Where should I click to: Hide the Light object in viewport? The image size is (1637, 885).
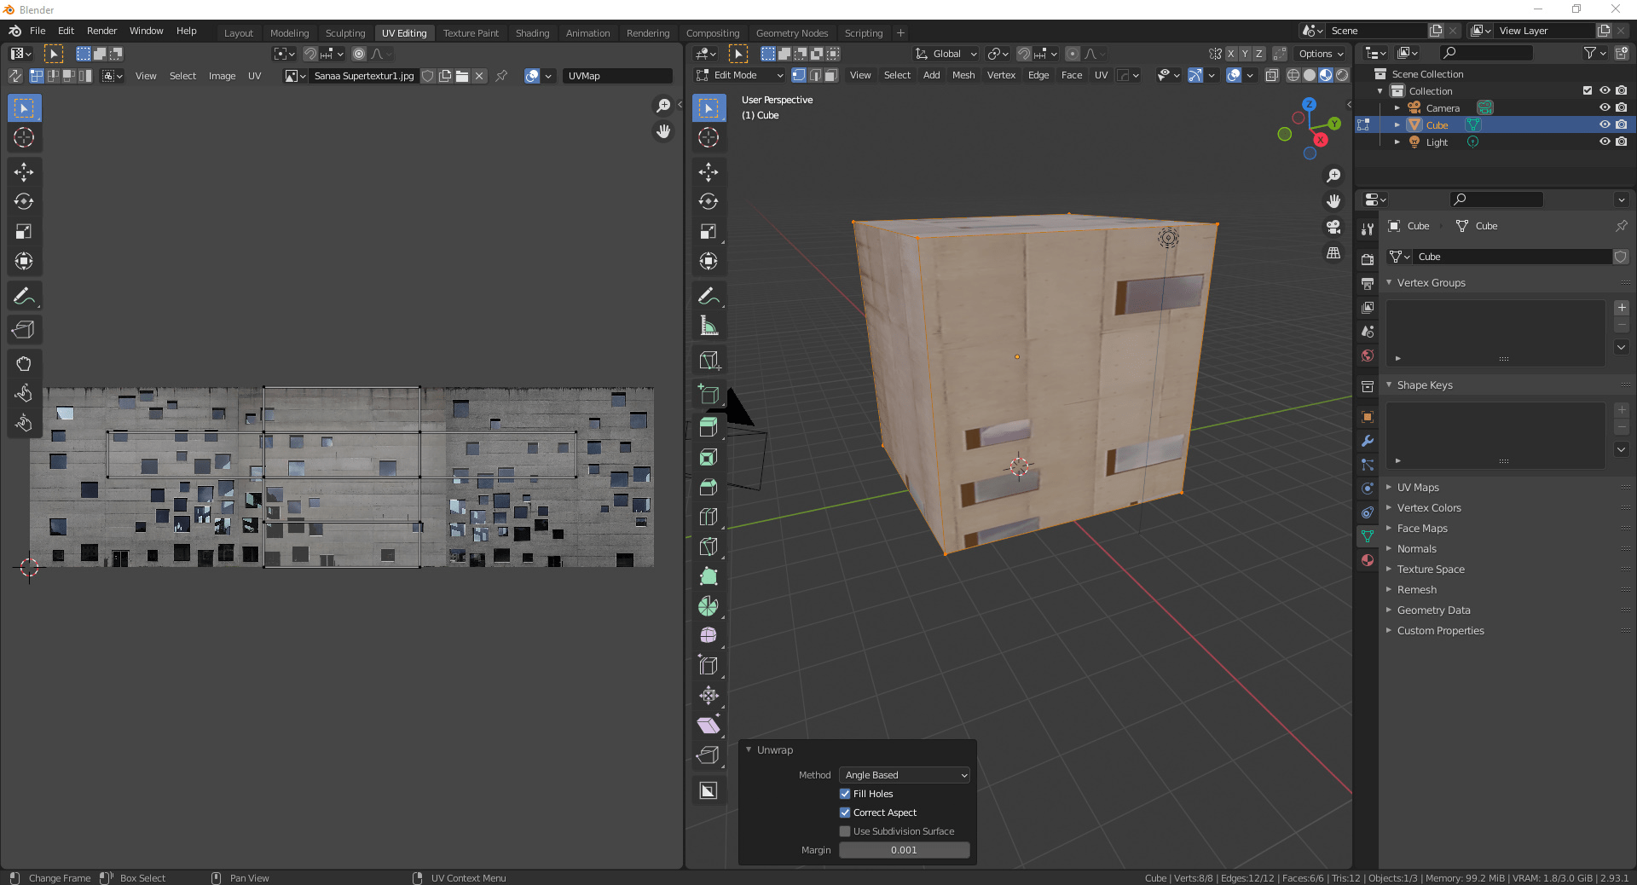point(1604,142)
